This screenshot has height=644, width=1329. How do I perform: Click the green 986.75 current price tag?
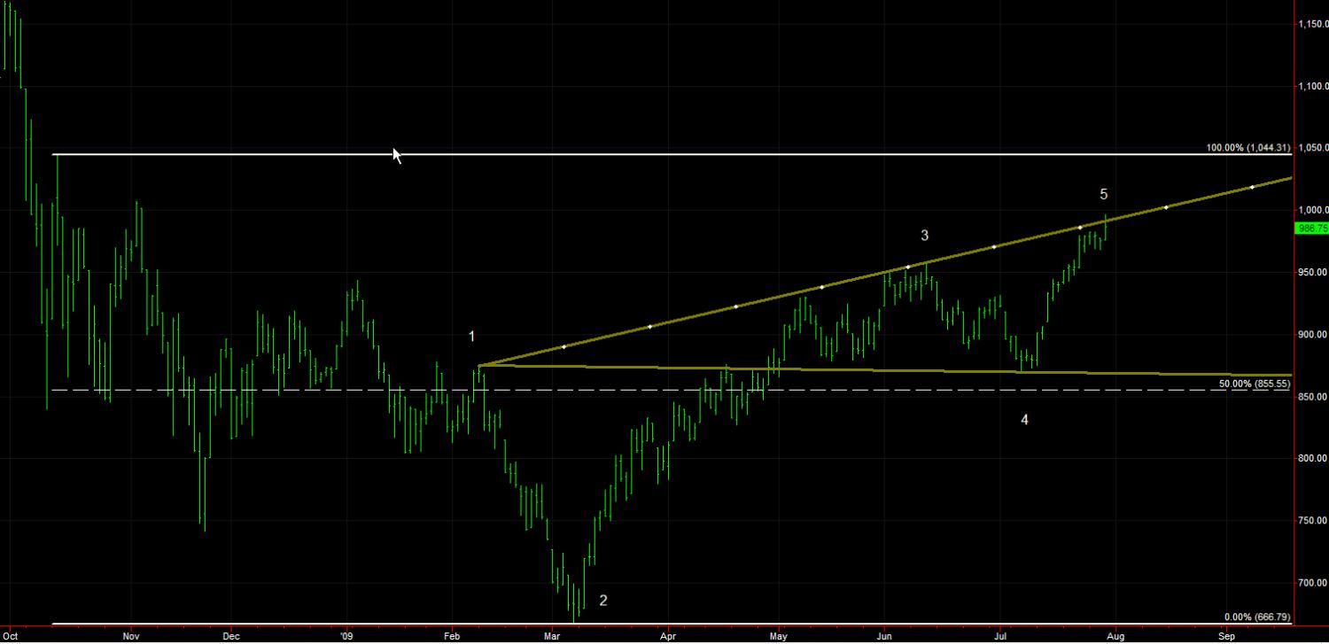tap(1310, 228)
